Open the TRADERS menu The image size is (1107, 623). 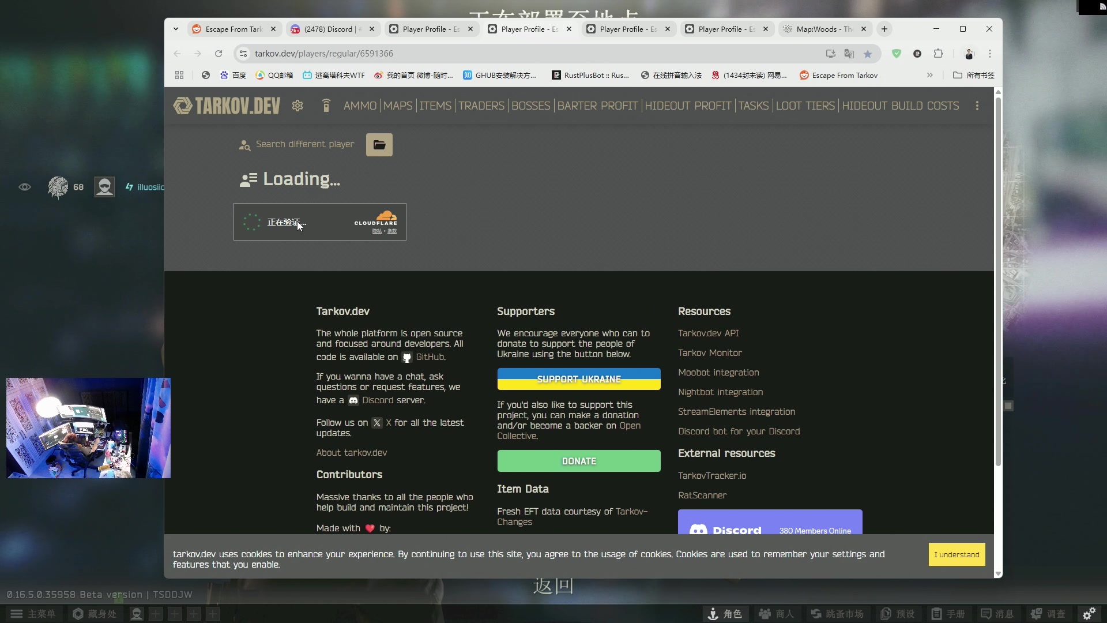click(x=481, y=106)
